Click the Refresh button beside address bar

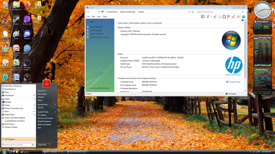tap(193, 12)
